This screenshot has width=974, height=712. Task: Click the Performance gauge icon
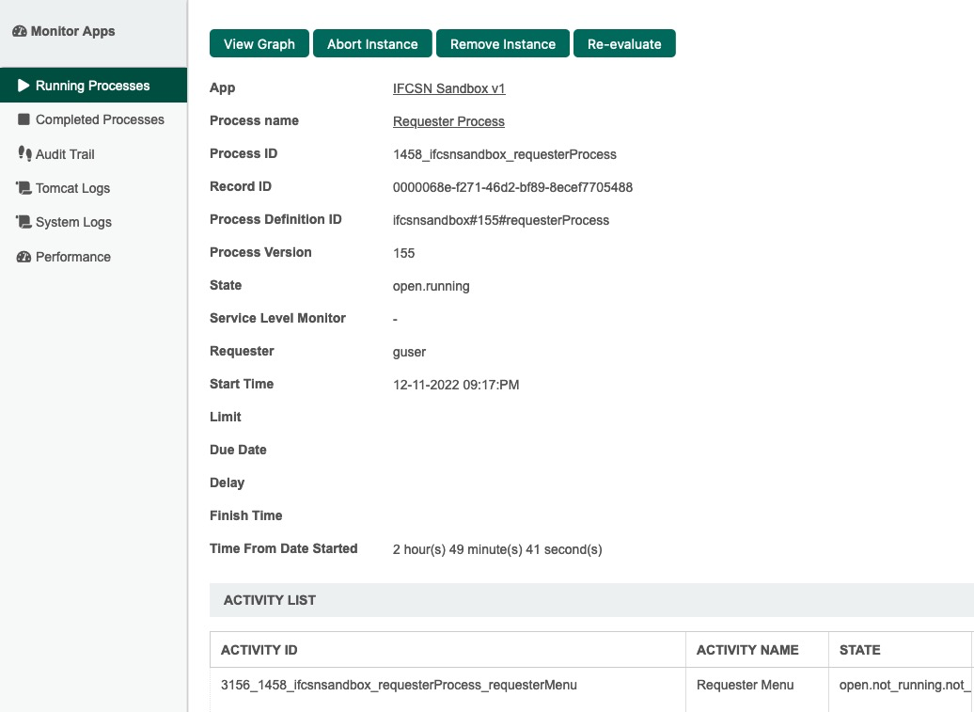click(24, 257)
